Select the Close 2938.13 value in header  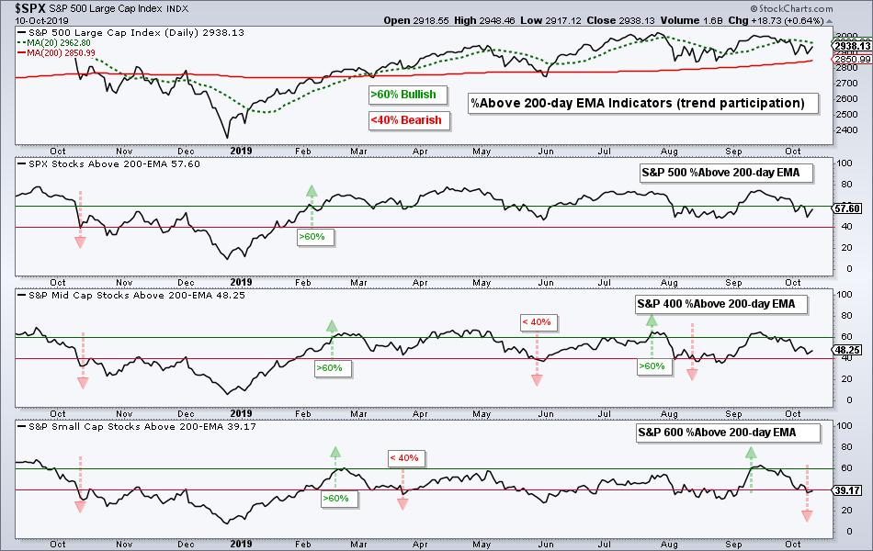click(x=621, y=20)
